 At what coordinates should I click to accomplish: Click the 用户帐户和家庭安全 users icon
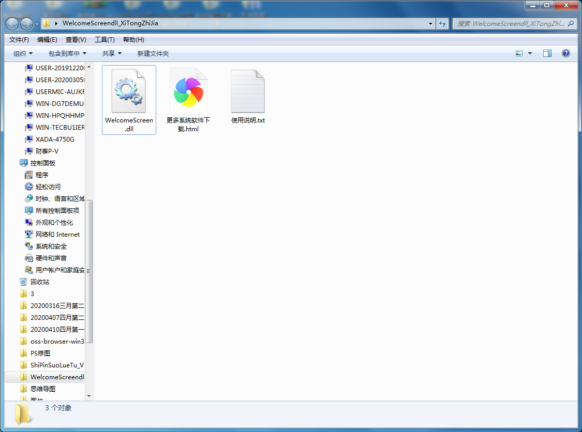[28, 270]
